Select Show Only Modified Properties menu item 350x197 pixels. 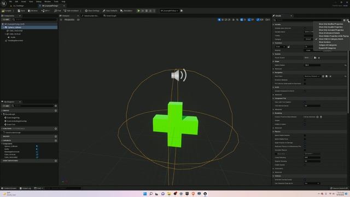point(331,24)
